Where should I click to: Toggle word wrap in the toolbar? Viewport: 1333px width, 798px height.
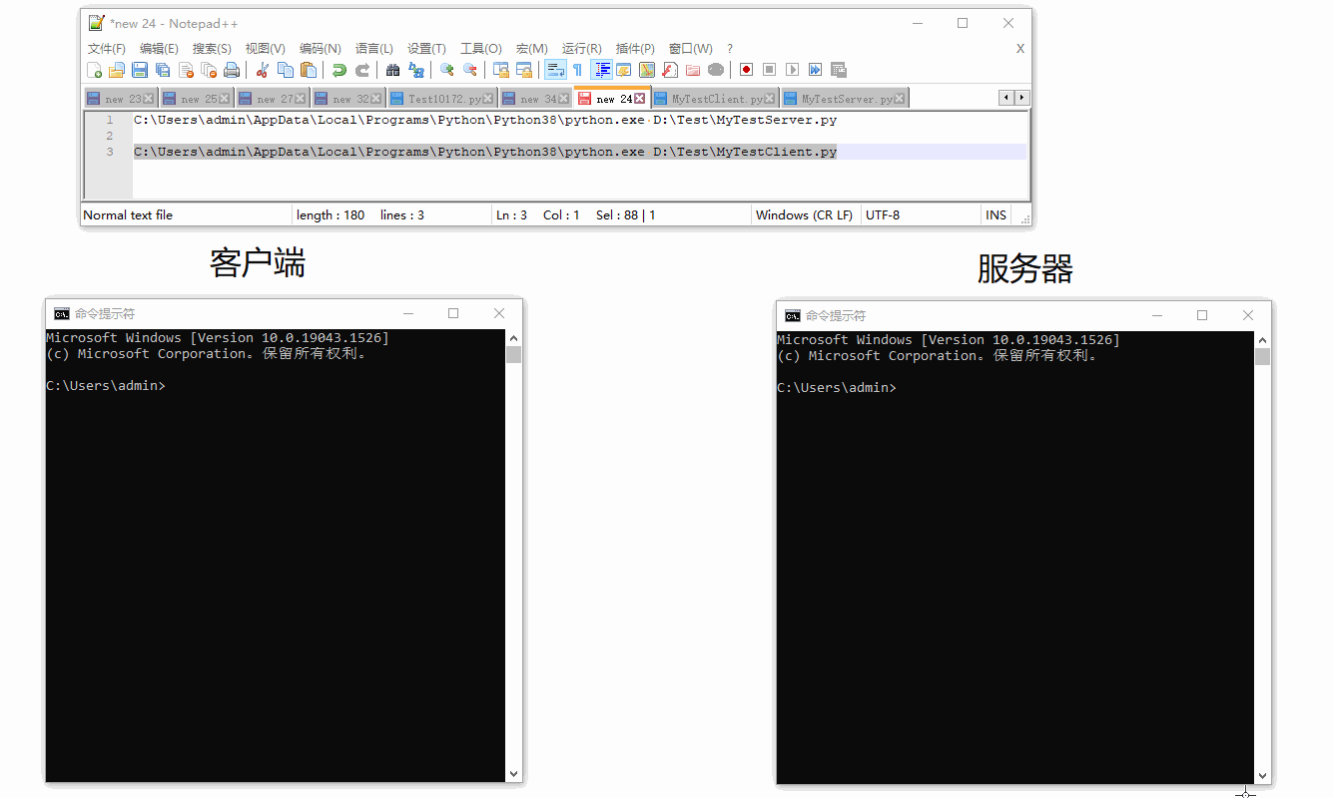(555, 69)
